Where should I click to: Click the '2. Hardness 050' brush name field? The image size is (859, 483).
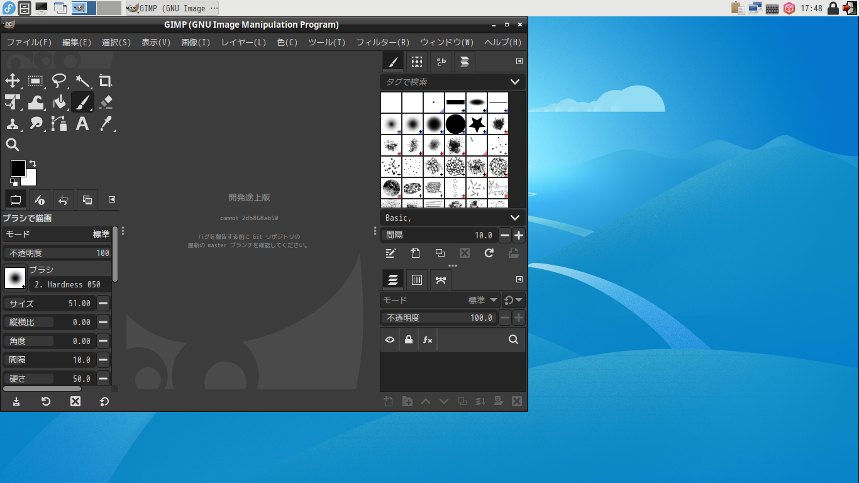[x=70, y=284]
